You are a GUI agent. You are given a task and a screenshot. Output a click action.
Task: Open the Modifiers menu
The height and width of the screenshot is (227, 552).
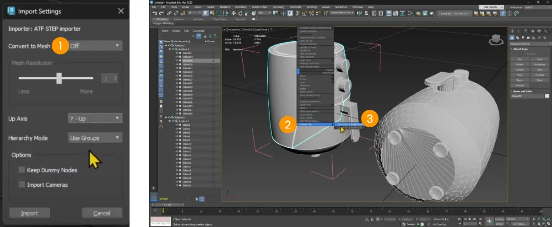(225, 7)
